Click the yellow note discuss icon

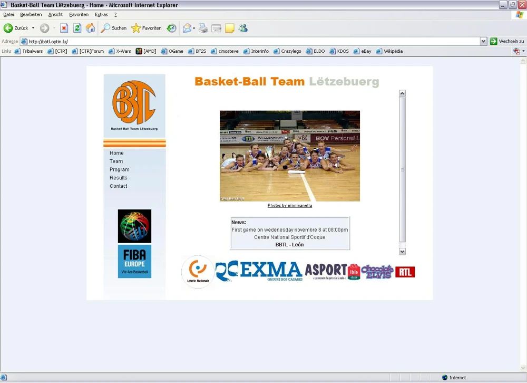pyautogui.click(x=230, y=28)
